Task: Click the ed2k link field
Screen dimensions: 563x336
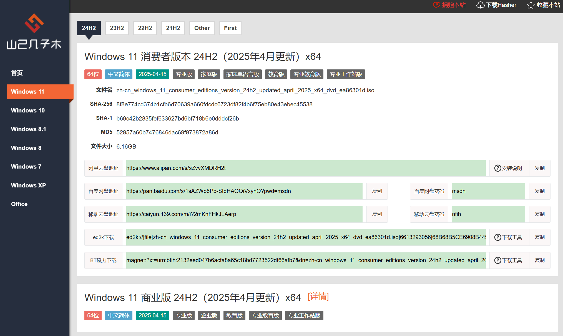Action: tap(306, 237)
